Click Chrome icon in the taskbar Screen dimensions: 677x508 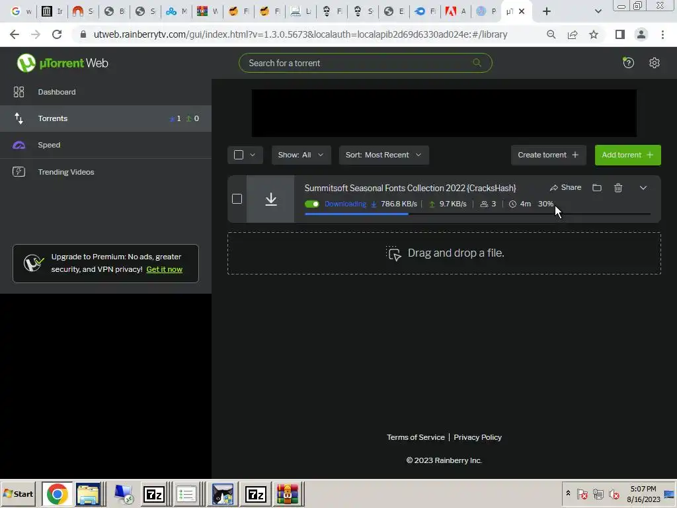57,494
